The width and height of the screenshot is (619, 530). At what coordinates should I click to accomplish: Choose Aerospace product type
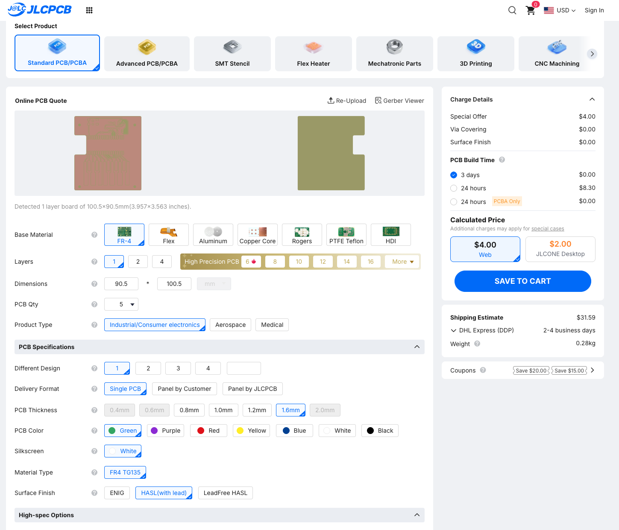(x=231, y=325)
